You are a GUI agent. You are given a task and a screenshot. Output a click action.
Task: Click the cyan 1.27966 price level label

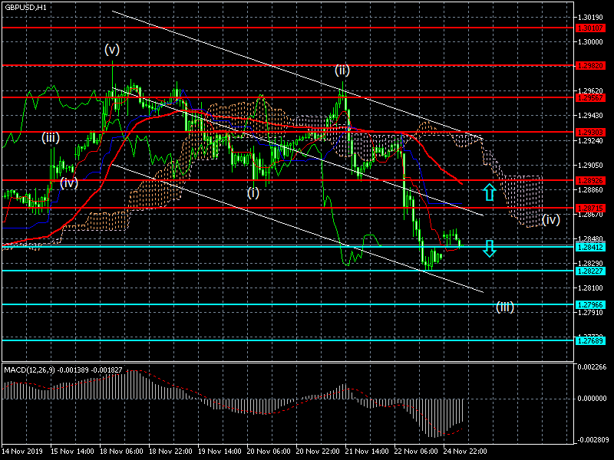click(590, 304)
